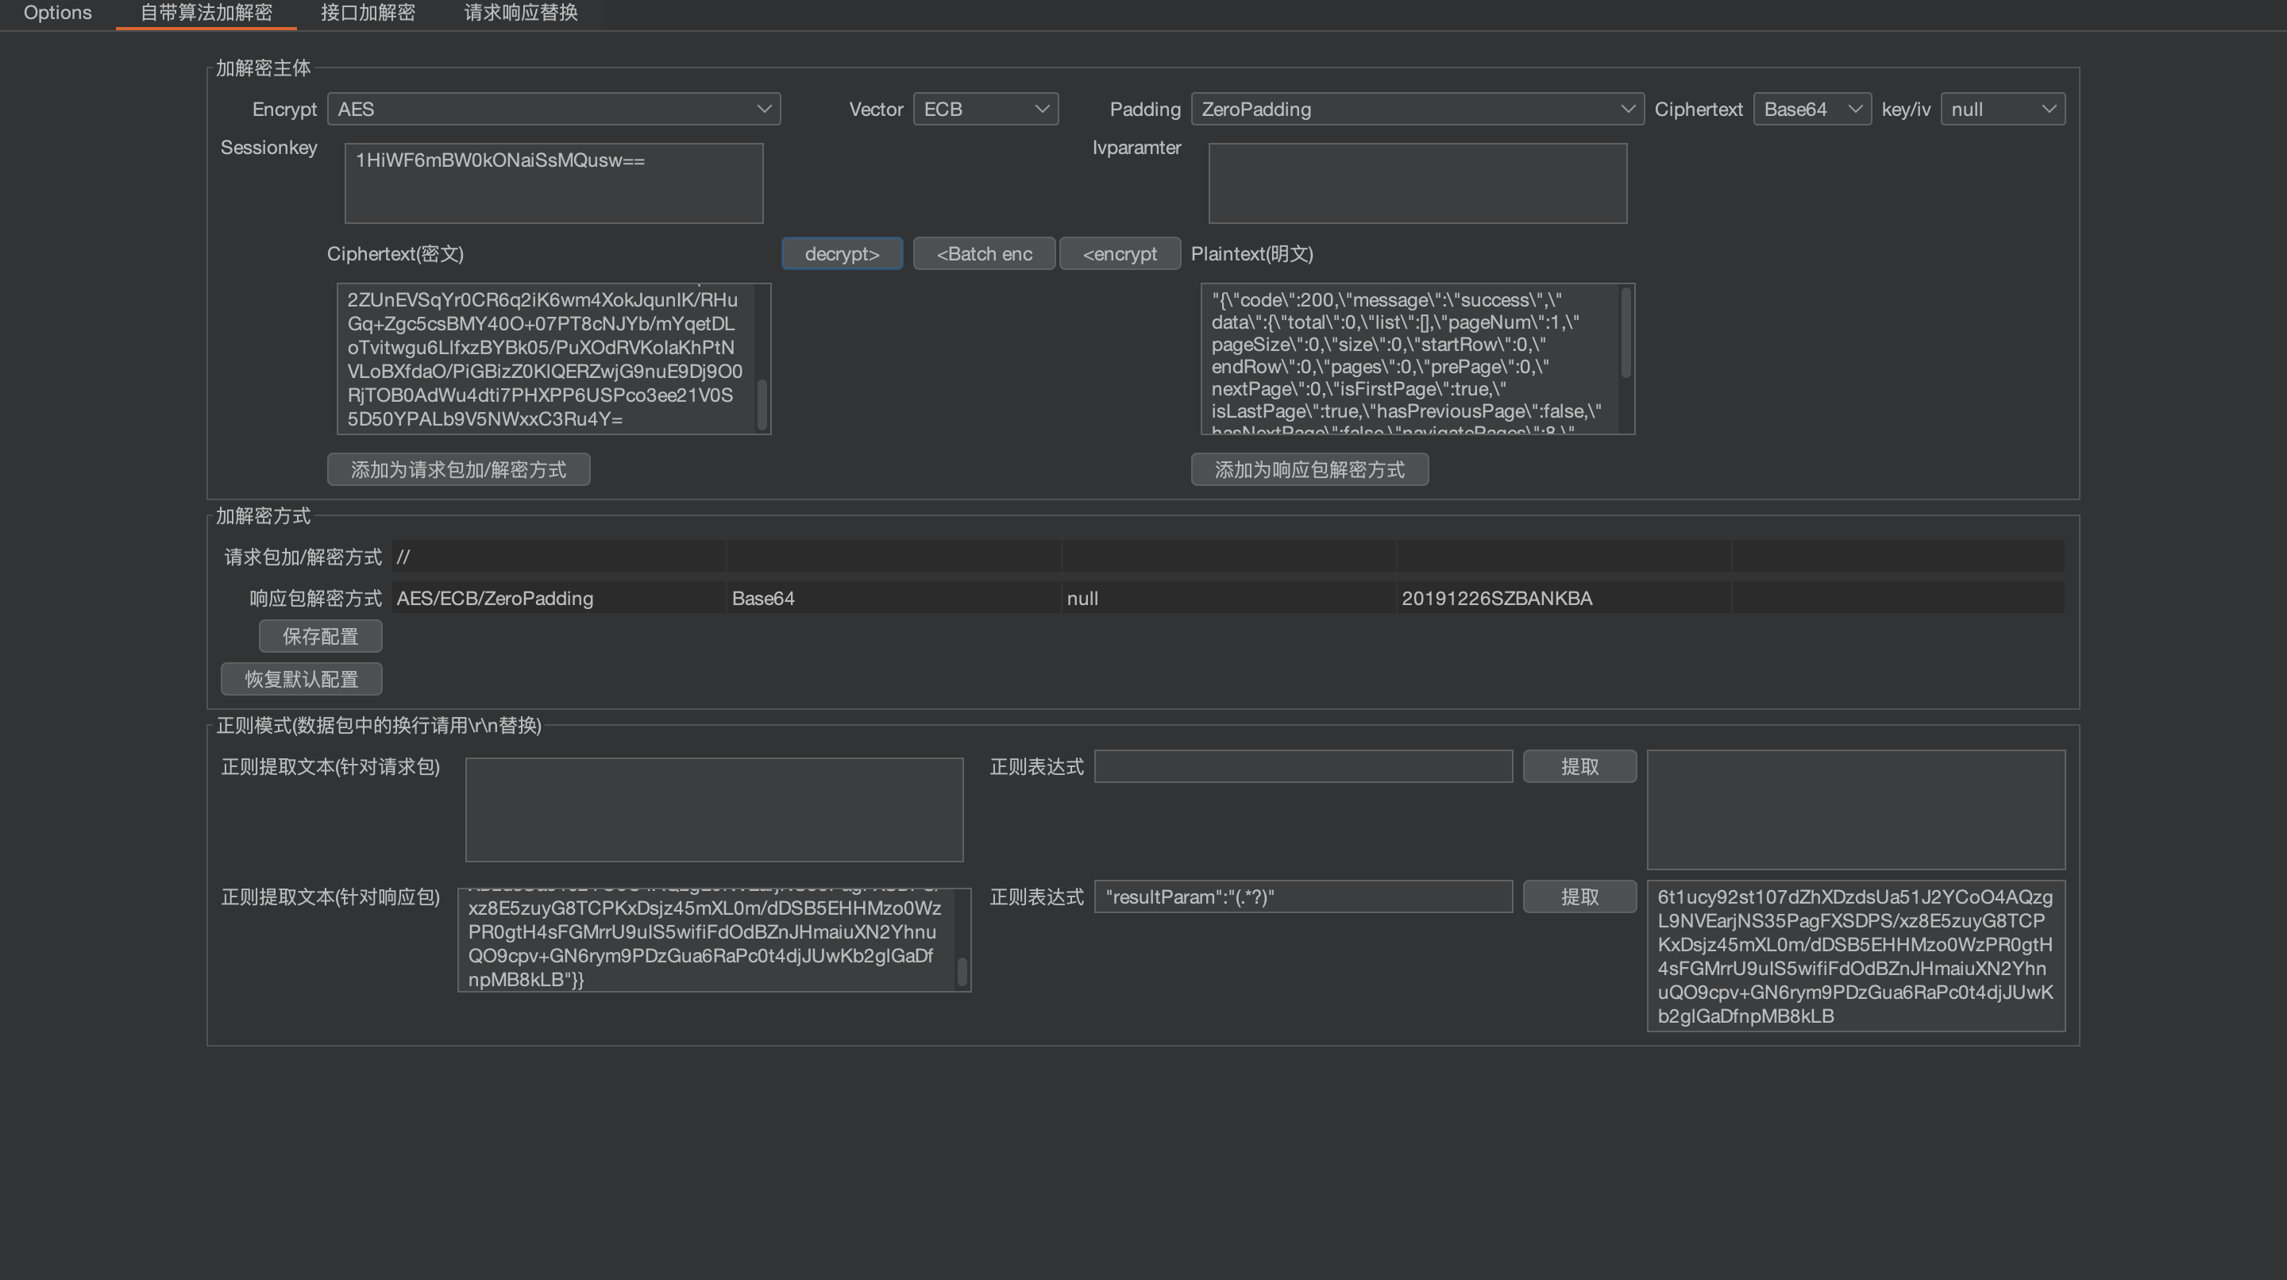This screenshot has height=1280, width=2287.
Task: Select the 20191226SZBANKBA key cell
Action: coord(1564,598)
